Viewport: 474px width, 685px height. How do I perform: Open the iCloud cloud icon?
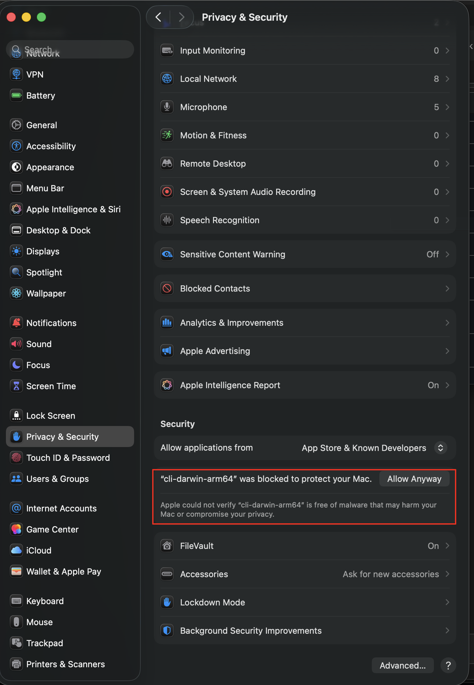[16, 550]
